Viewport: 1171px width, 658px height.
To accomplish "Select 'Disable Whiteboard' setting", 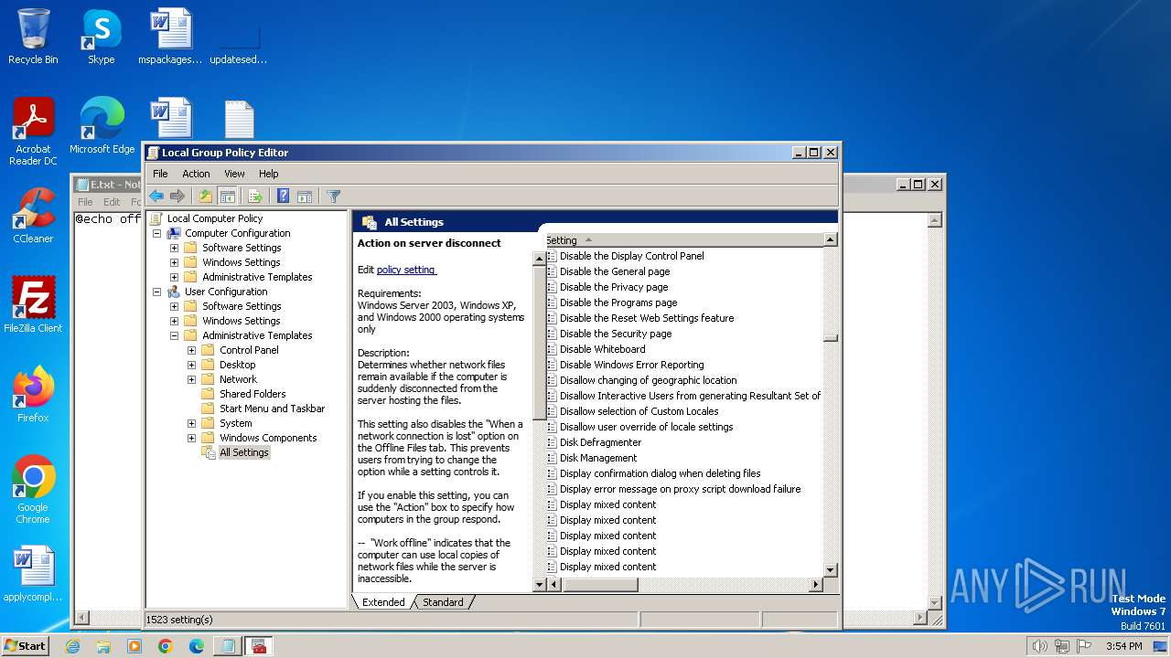I will tap(602, 349).
